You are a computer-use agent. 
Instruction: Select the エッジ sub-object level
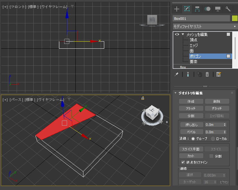click(194, 45)
